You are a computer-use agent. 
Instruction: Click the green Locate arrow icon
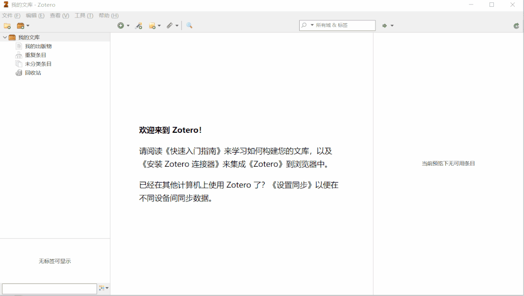point(384,26)
